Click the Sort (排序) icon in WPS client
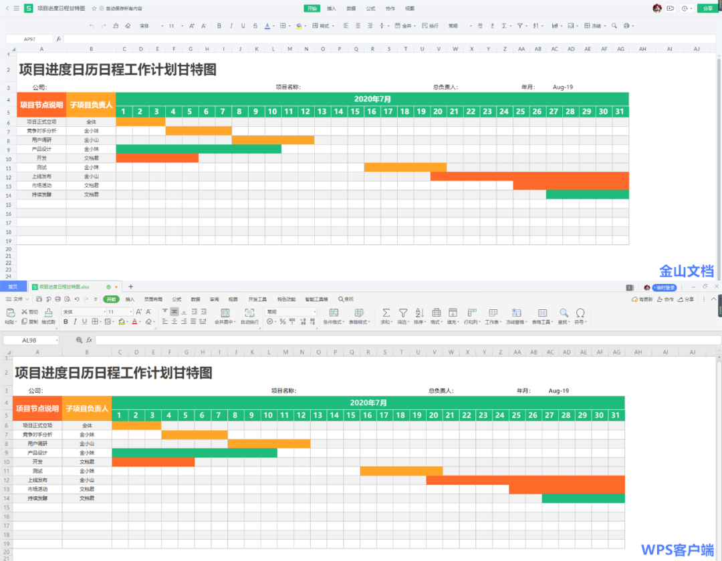This screenshot has width=722, height=561. point(419,313)
